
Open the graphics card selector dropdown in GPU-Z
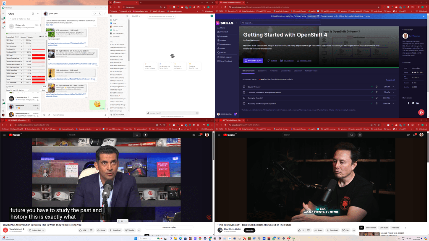tap(18, 90)
